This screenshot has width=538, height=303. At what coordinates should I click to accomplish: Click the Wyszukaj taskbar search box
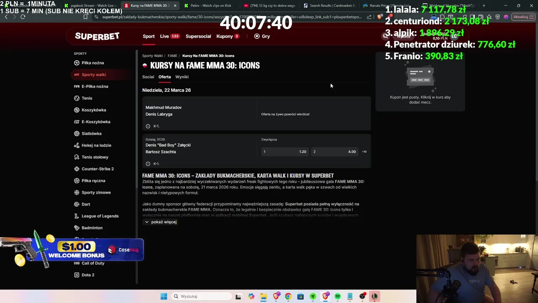[201, 296]
